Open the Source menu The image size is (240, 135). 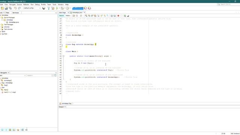(19, 4)
